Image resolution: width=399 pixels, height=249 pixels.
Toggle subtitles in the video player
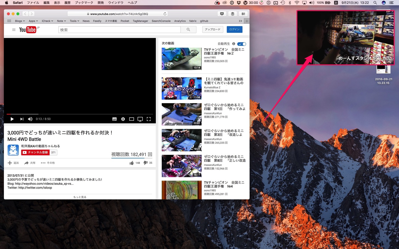(115, 119)
